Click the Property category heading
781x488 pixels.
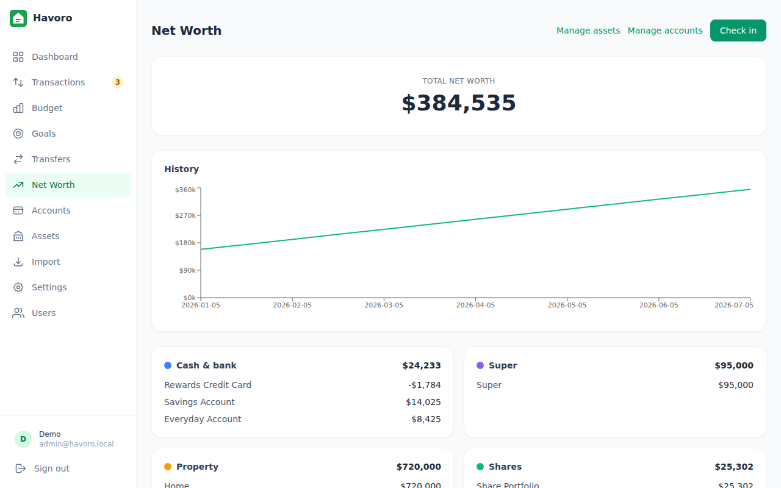click(x=197, y=467)
